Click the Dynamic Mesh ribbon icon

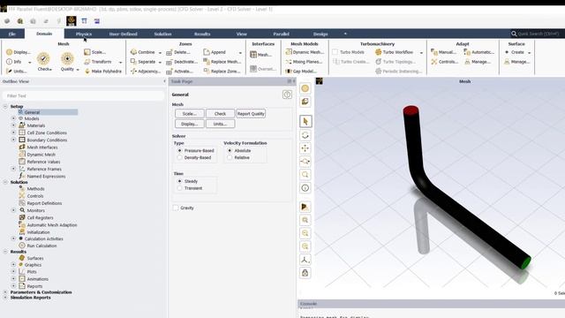click(x=289, y=52)
